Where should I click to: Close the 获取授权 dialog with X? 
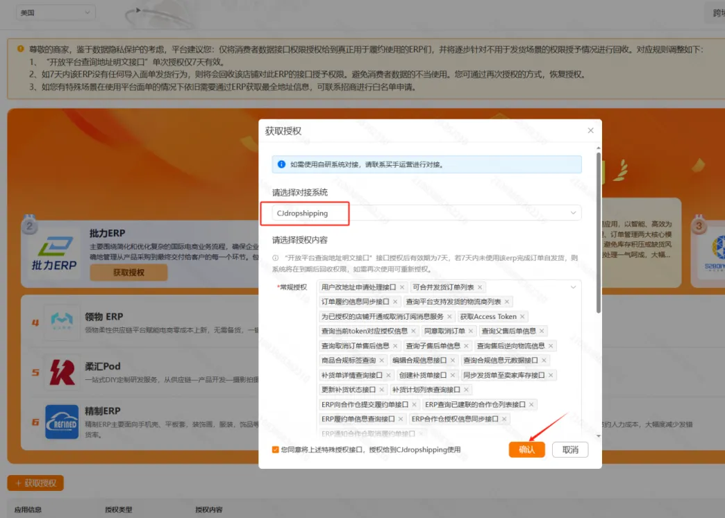pos(590,130)
